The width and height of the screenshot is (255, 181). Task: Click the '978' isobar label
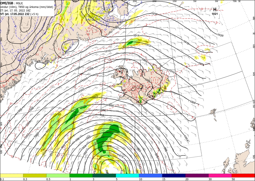click(121, 156)
